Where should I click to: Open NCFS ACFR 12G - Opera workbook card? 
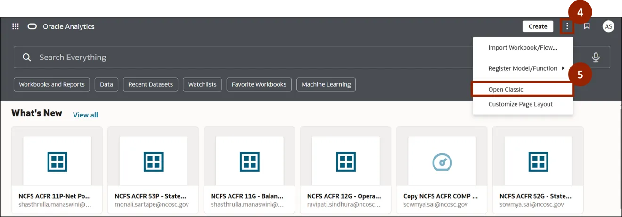(345, 170)
